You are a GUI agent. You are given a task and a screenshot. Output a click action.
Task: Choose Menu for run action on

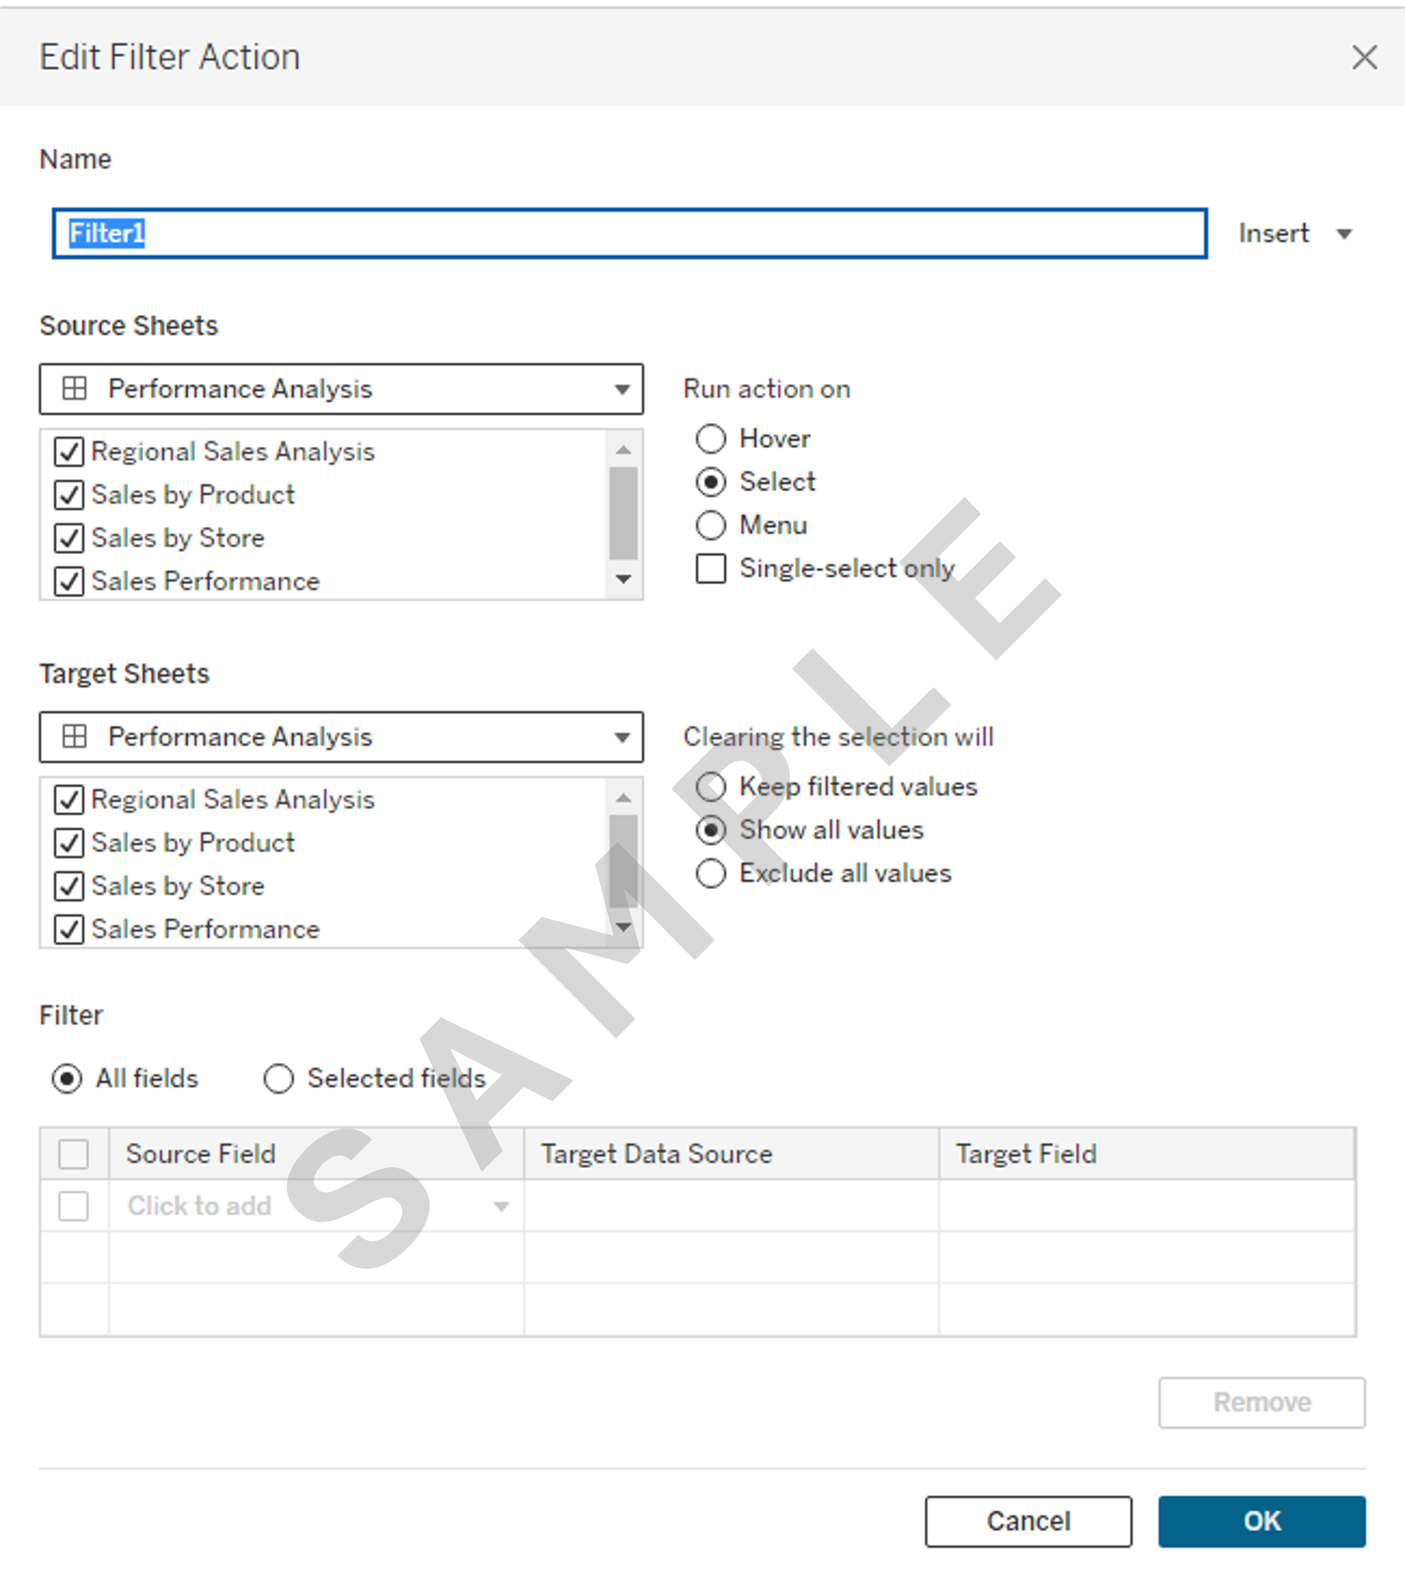pyautogui.click(x=711, y=526)
